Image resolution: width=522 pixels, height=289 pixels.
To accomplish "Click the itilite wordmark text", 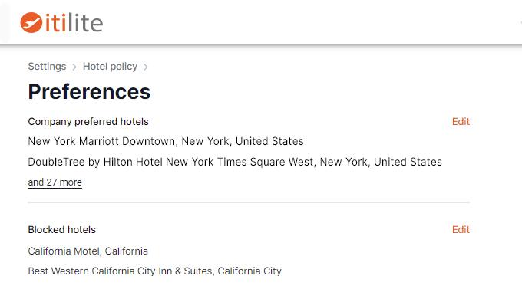I will pyautogui.click(x=74, y=23).
